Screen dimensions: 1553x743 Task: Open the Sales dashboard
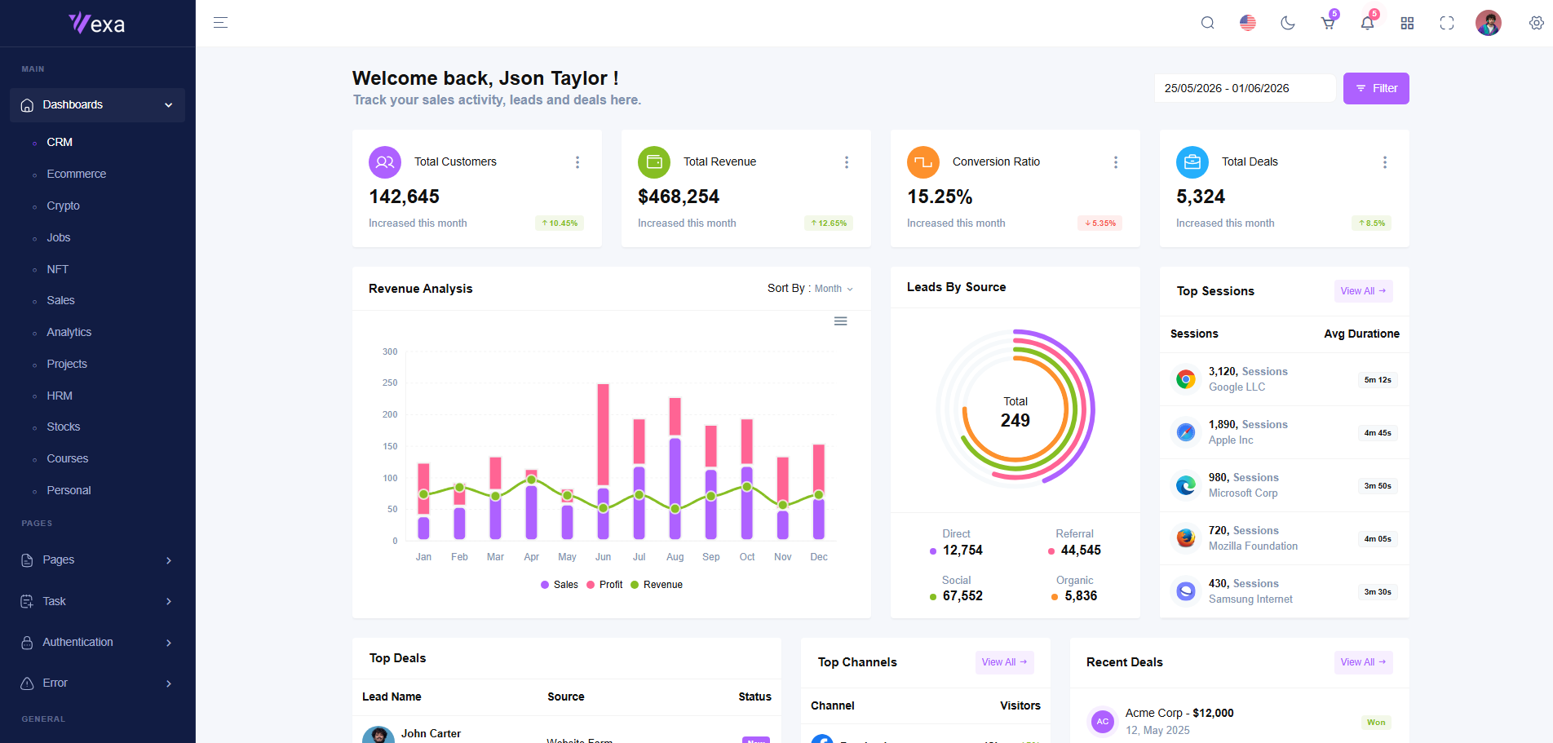[61, 300]
